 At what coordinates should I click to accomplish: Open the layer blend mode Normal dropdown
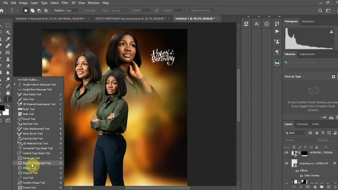[x=299, y=140]
